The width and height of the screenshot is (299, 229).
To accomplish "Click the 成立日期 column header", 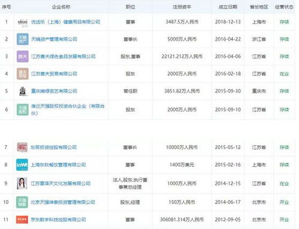I will 228,7.
